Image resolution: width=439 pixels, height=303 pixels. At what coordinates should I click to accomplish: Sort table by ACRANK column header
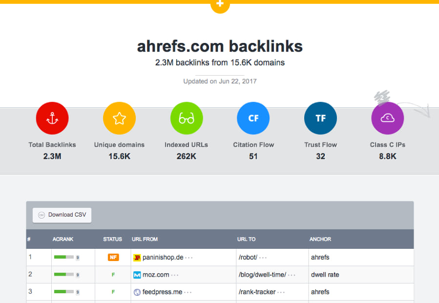tap(63, 239)
